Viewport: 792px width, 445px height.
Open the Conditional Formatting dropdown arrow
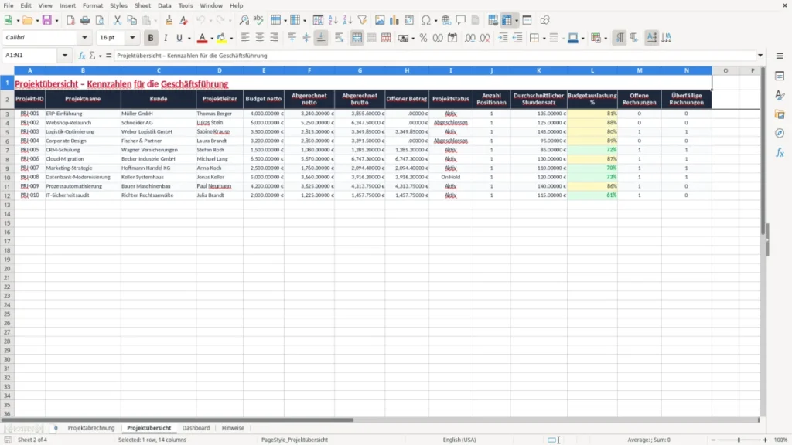tap(606, 38)
